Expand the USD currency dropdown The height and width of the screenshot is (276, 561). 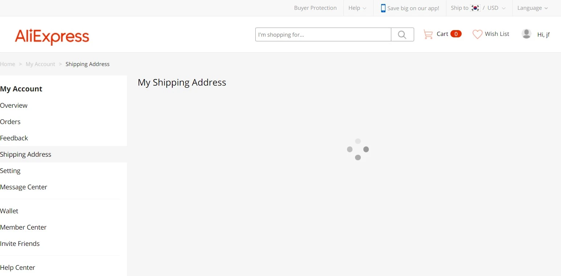coord(496,8)
